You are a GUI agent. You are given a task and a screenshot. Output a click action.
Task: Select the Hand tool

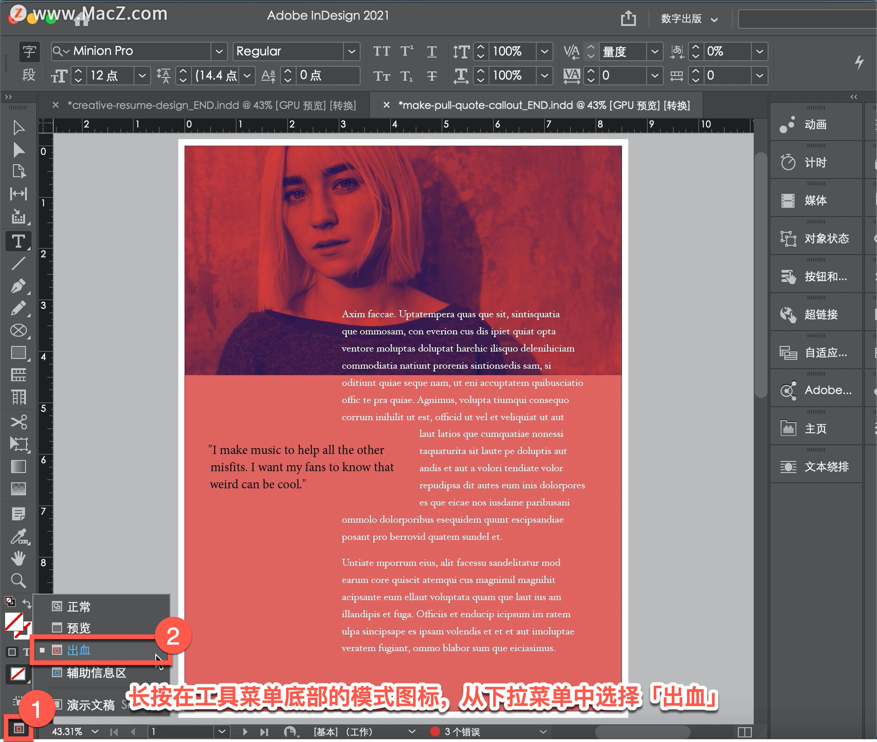[x=19, y=558]
